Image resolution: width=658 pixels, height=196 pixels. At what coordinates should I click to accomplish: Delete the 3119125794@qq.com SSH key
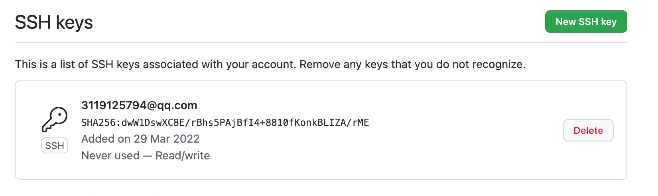pos(588,130)
